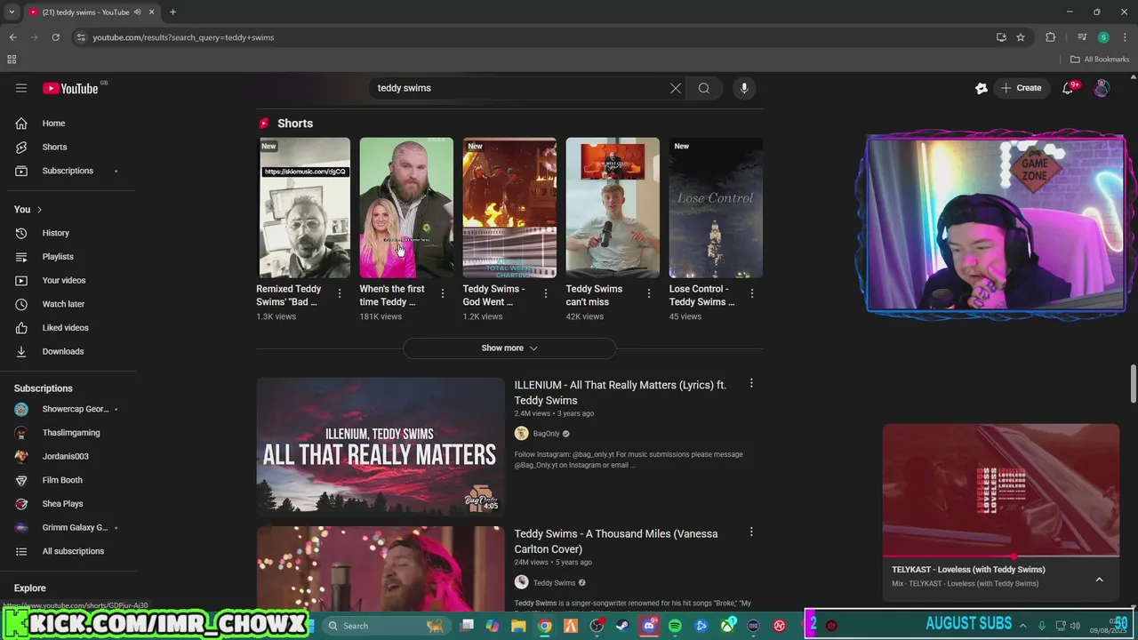The image size is (1138, 640).
Task: Click the page vertical scrollbar
Action: 1133,383
